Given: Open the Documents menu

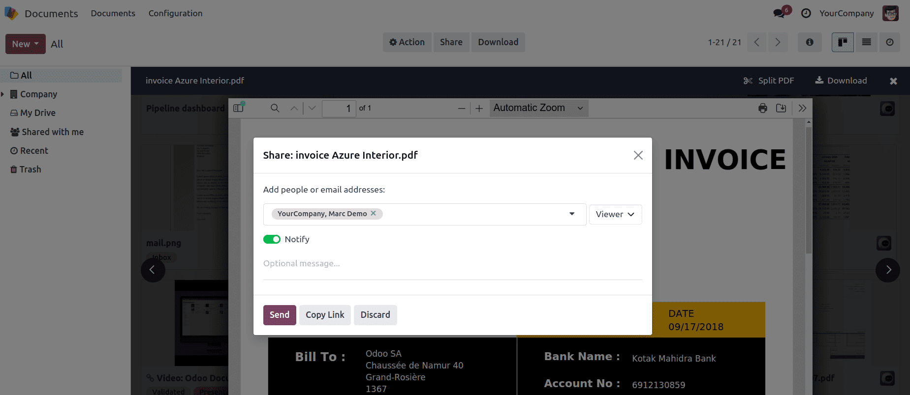Looking at the screenshot, I should tap(113, 13).
